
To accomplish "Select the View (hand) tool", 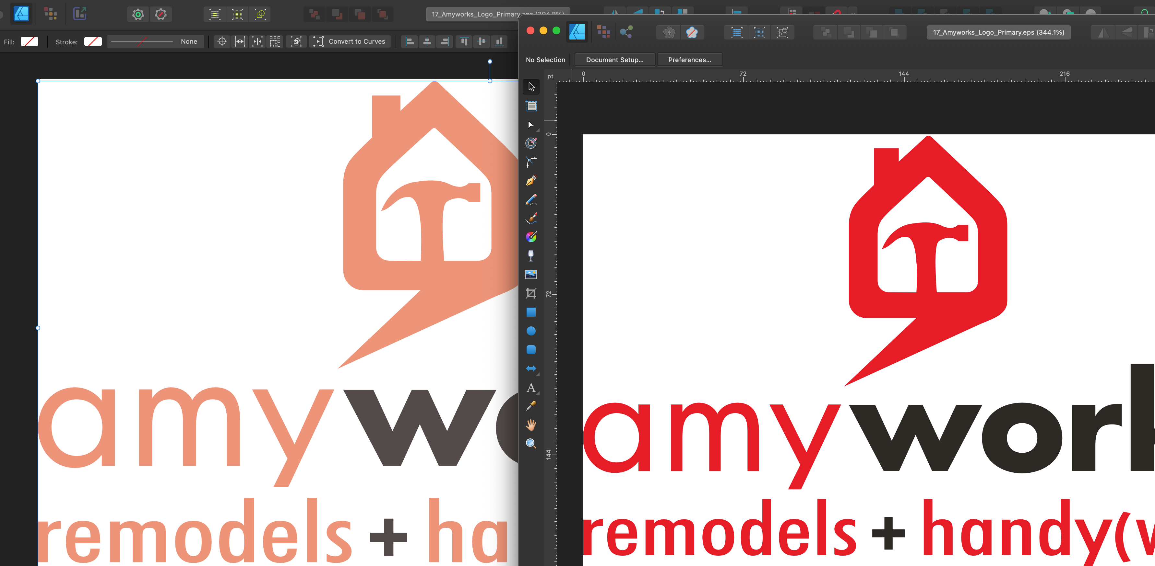I will (x=531, y=424).
